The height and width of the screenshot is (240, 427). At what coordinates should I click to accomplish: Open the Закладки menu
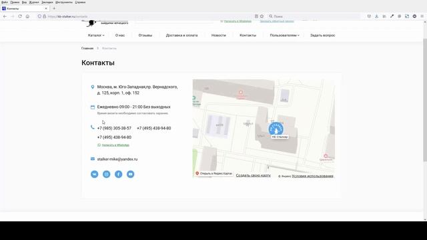(x=47, y=2)
